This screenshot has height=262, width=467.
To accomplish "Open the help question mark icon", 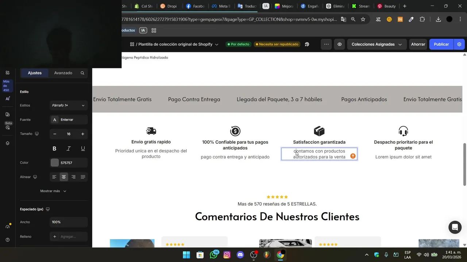I will [7, 240].
